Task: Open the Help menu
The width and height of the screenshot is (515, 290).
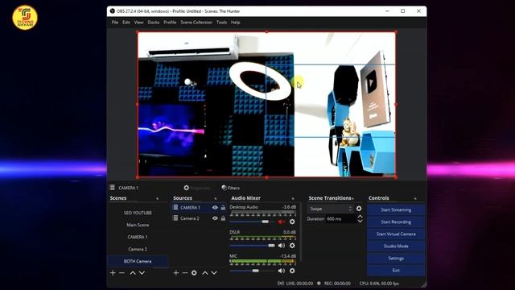Action: pos(235,23)
